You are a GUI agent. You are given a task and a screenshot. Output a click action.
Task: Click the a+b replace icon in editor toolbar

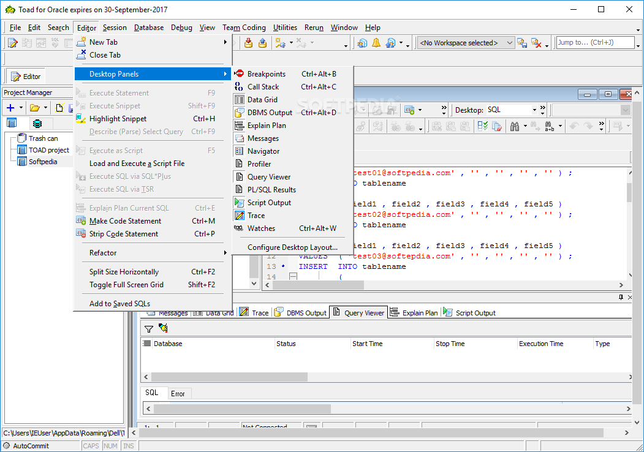click(550, 126)
